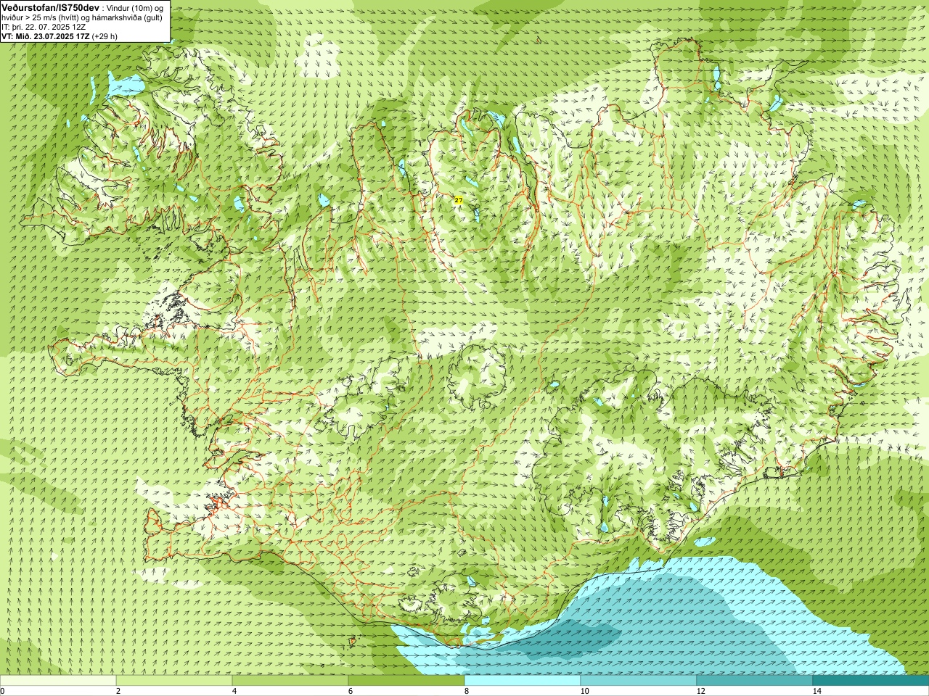Select the pale yellow 0–2 legend swatch
Screen dimensions: 929x696
[58, 681]
